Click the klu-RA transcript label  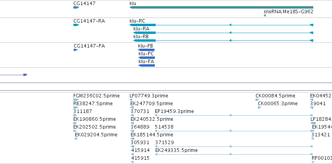[x=142, y=29]
